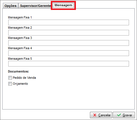The width and height of the screenshot is (137, 120).
Task: Save using the Gravar button text
Action: tap(127, 115)
